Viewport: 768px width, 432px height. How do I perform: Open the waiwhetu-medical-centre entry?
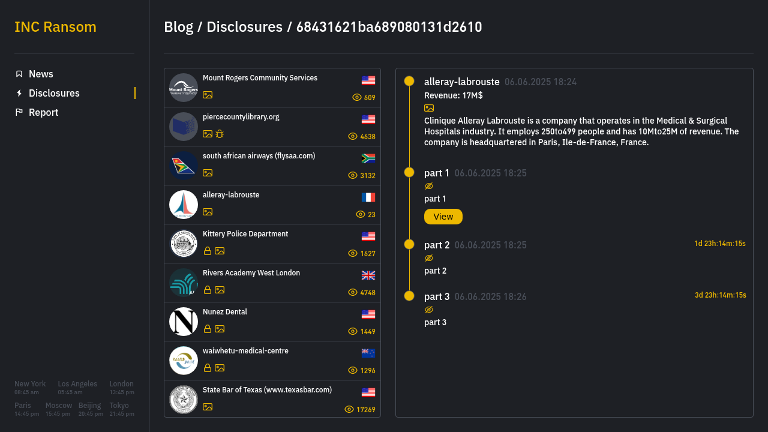pos(272,361)
